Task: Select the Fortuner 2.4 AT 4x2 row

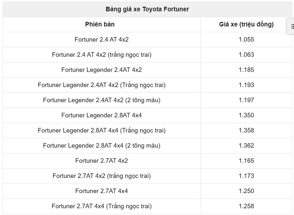Action: pos(147,40)
